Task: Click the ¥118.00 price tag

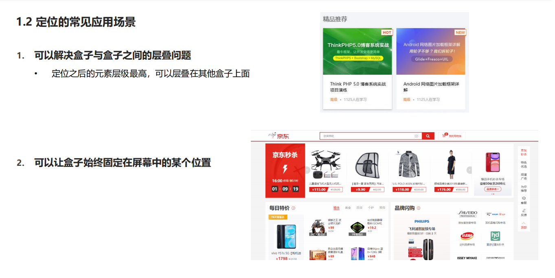Action: (x=401, y=189)
